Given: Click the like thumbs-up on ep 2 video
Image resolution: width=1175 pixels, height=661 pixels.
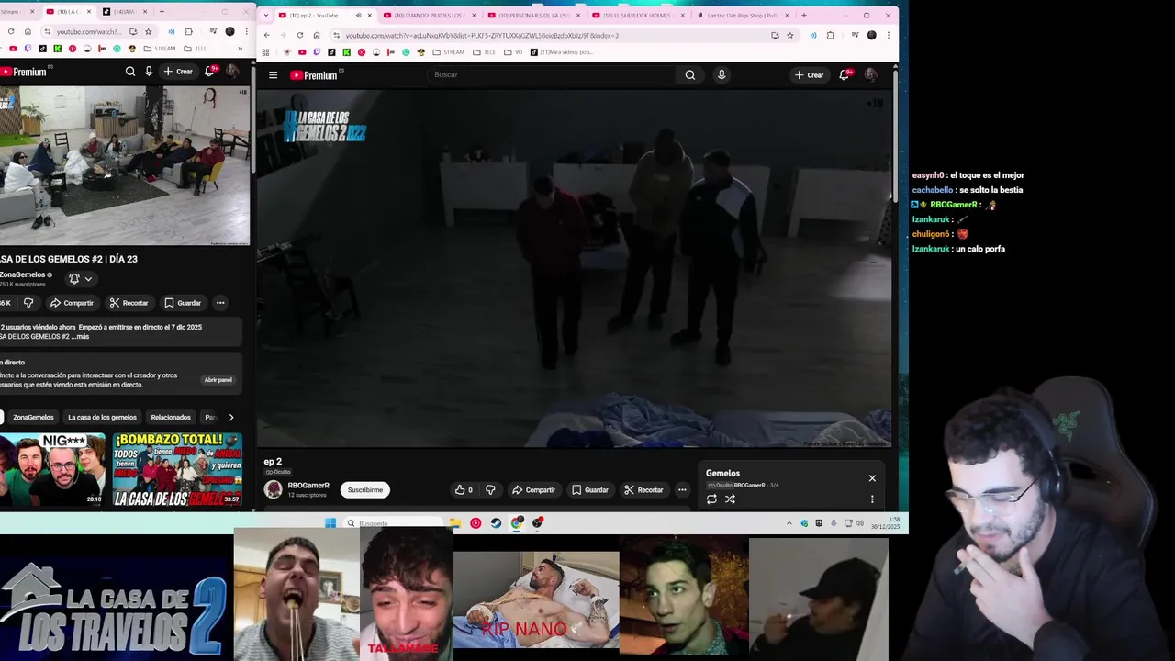Looking at the screenshot, I should coord(464,490).
